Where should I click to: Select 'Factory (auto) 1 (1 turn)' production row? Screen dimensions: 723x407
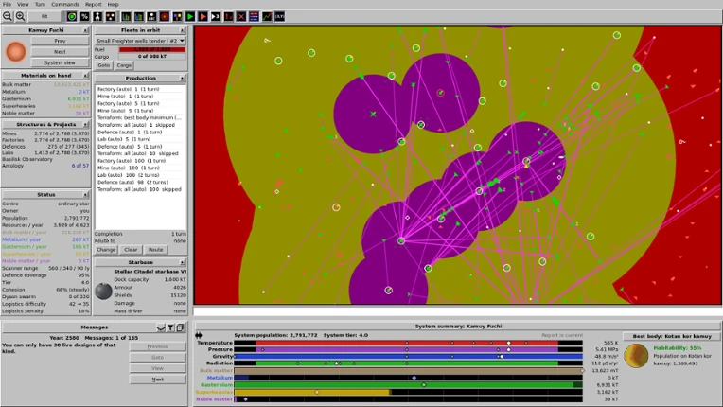pyautogui.click(x=140, y=89)
